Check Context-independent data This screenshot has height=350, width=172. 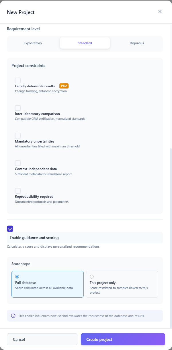click(x=17, y=163)
